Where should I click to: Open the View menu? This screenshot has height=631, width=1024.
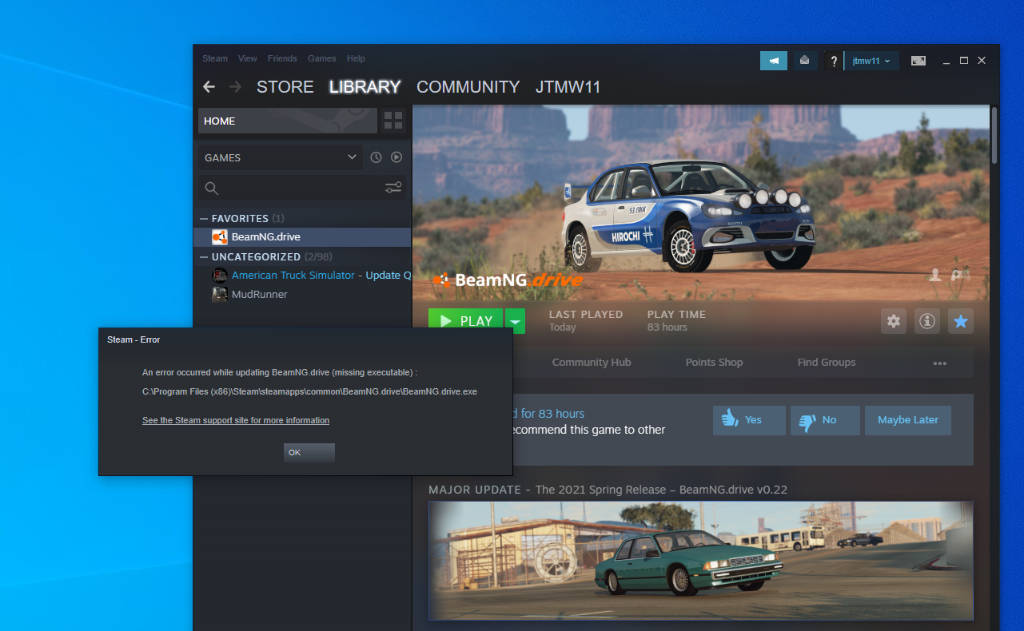[248, 58]
